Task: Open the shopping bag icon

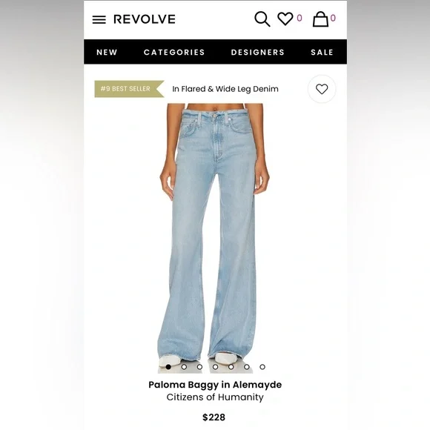Action: (320, 19)
